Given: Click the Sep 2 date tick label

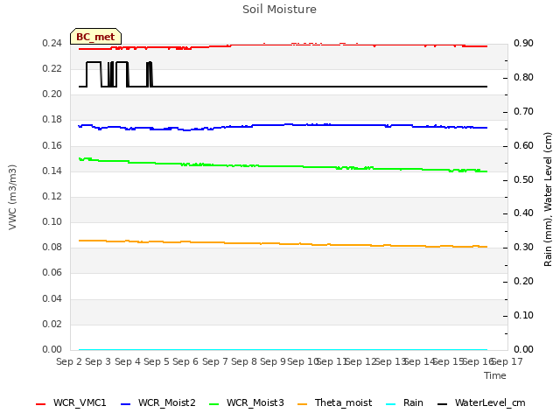Looking at the screenshot, I should click(x=69, y=361).
